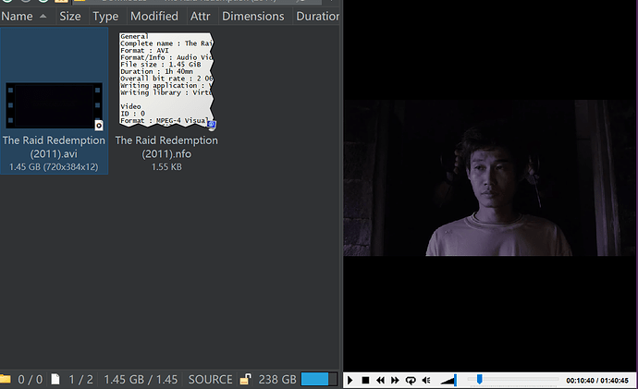
Task: Click the 1 / 2 files status entry
Action: 80,380
